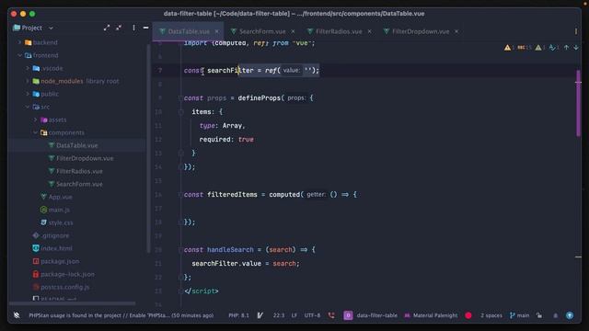Change UTF-8 file encoding in status bar

point(312,315)
